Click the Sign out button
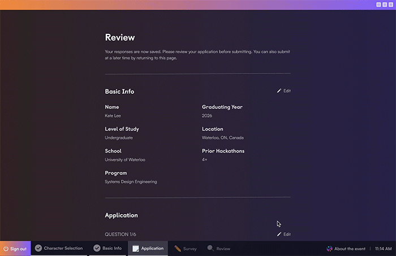The height and width of the screenshot is (256, 396). click(15, 249)
